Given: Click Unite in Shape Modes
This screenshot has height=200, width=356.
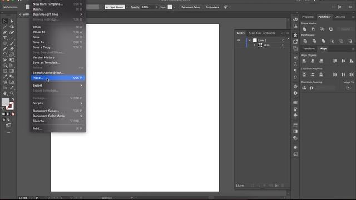Looking at the screenshot, I should pyautogui.click(x=304, y=29).
